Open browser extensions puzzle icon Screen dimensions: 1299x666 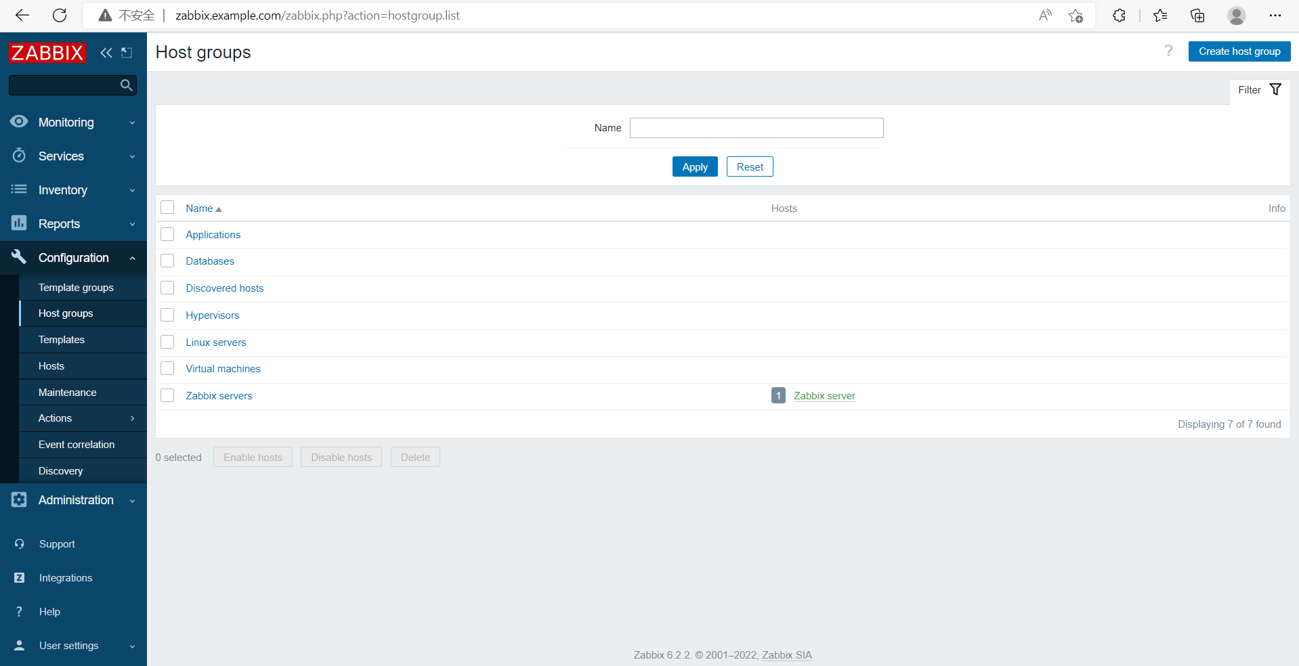(1119, 16)
